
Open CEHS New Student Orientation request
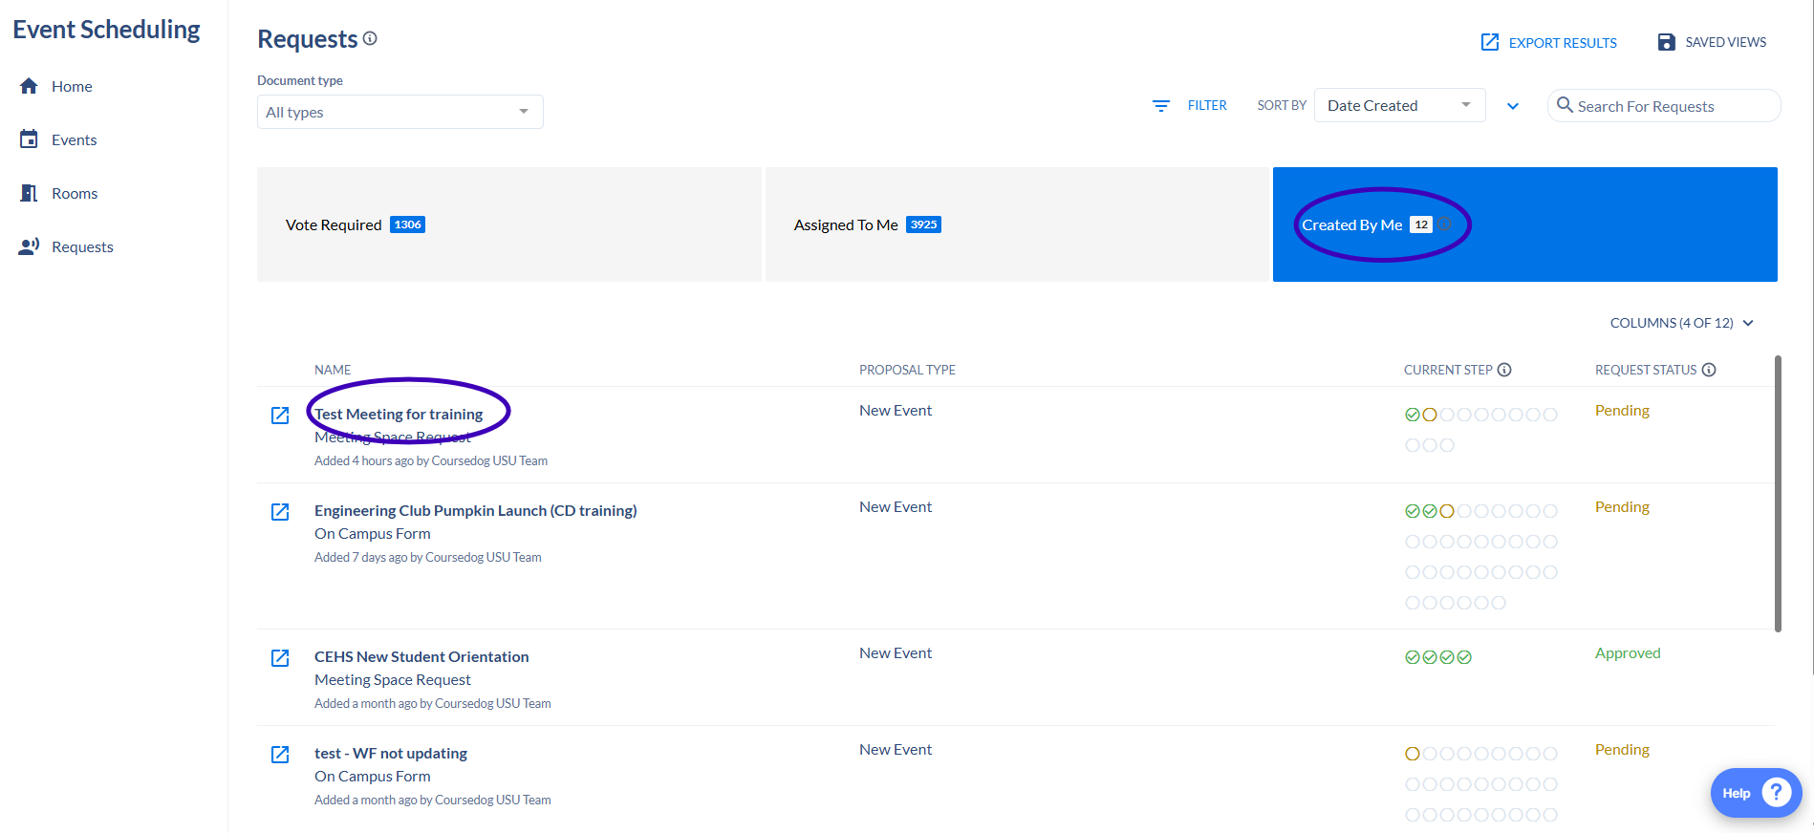tap(421, 656)
